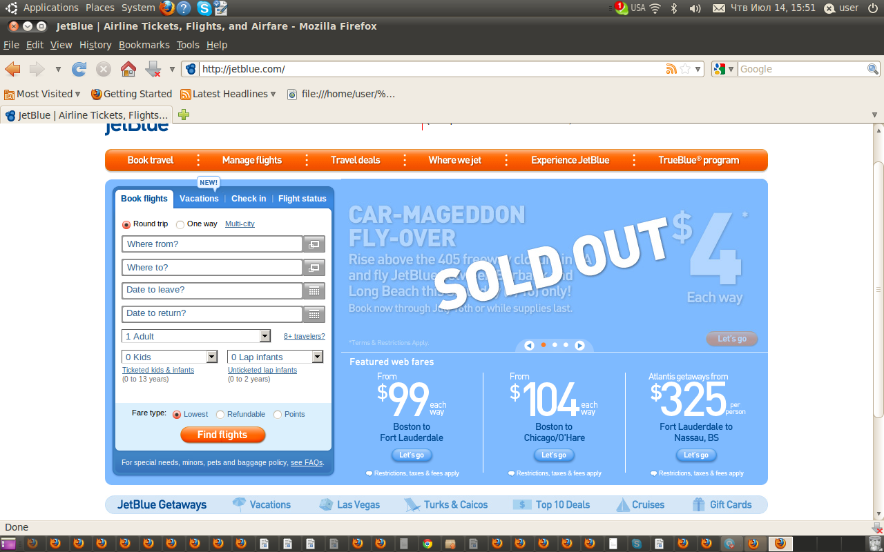
Task: Click the new tab plus icon
Action: (184, 115)
